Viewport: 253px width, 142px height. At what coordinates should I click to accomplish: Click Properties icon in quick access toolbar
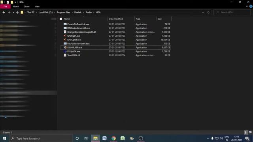click(x=8, y=2)
